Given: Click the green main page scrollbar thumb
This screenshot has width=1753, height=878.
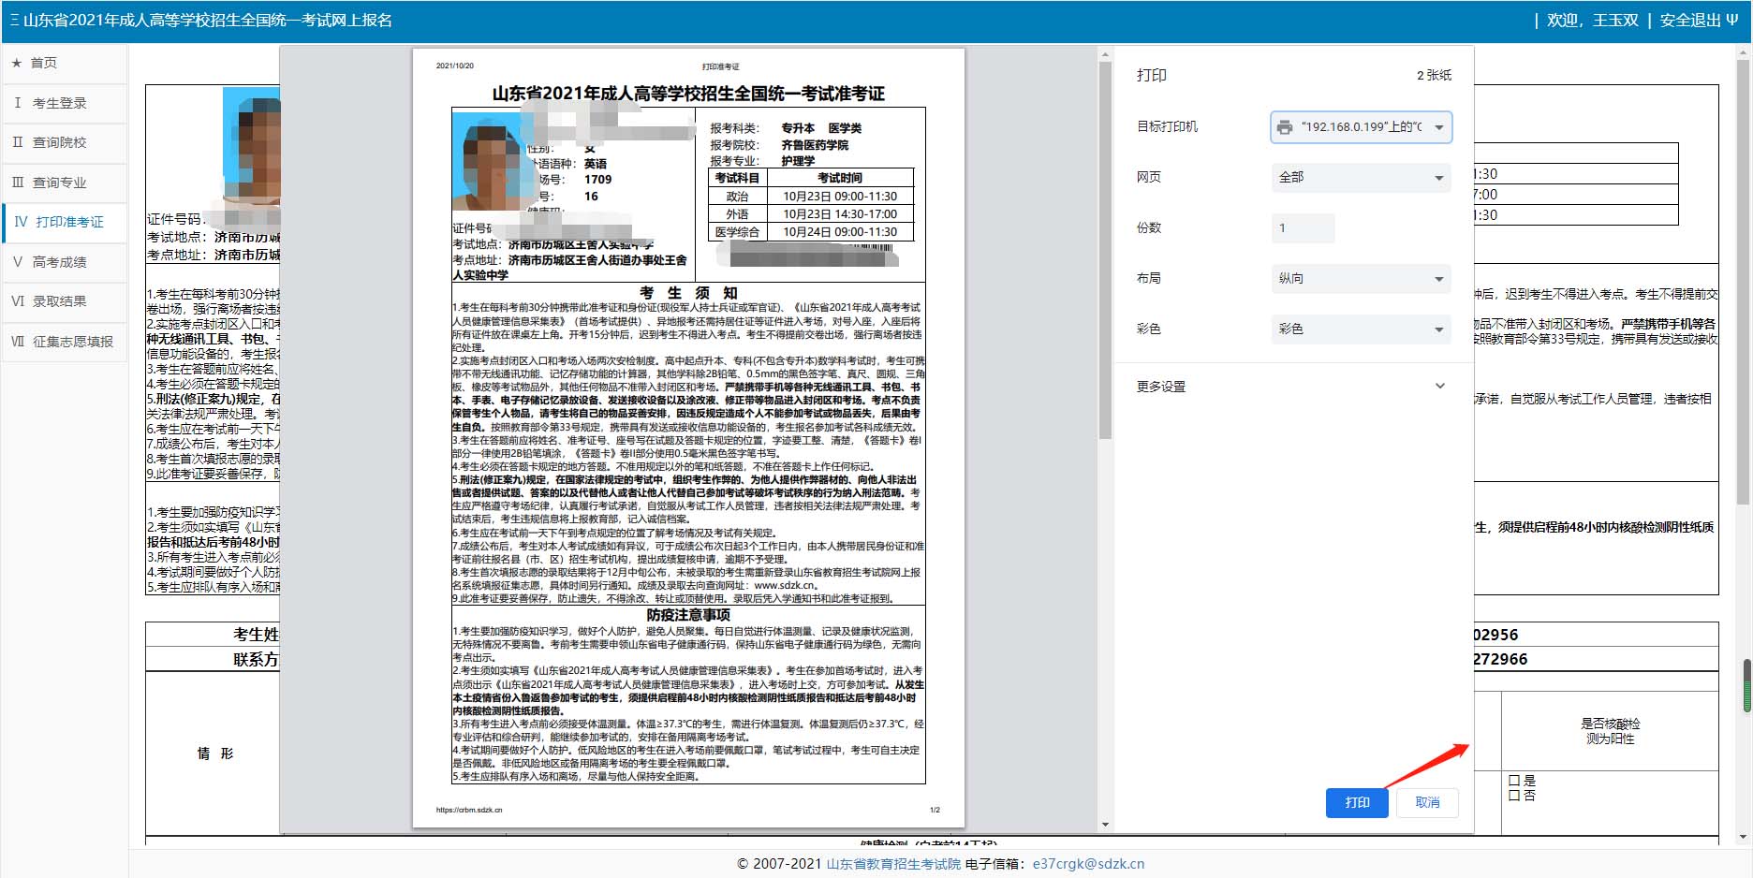Looking at the screenshot, I should pyautogui.click(x=1746, y=685).
